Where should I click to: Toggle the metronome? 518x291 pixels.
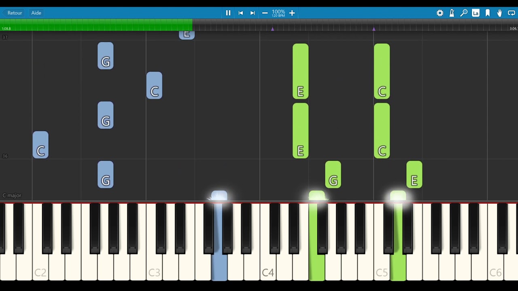pos(452,13)
